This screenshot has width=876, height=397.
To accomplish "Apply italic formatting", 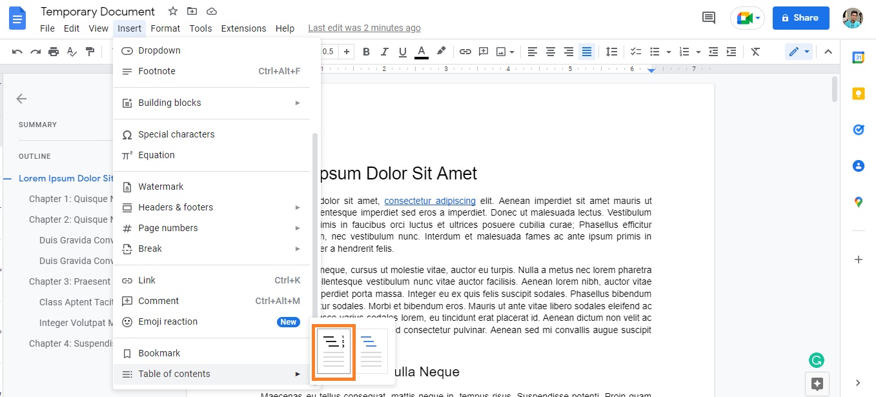I will [x=383, y=52].
